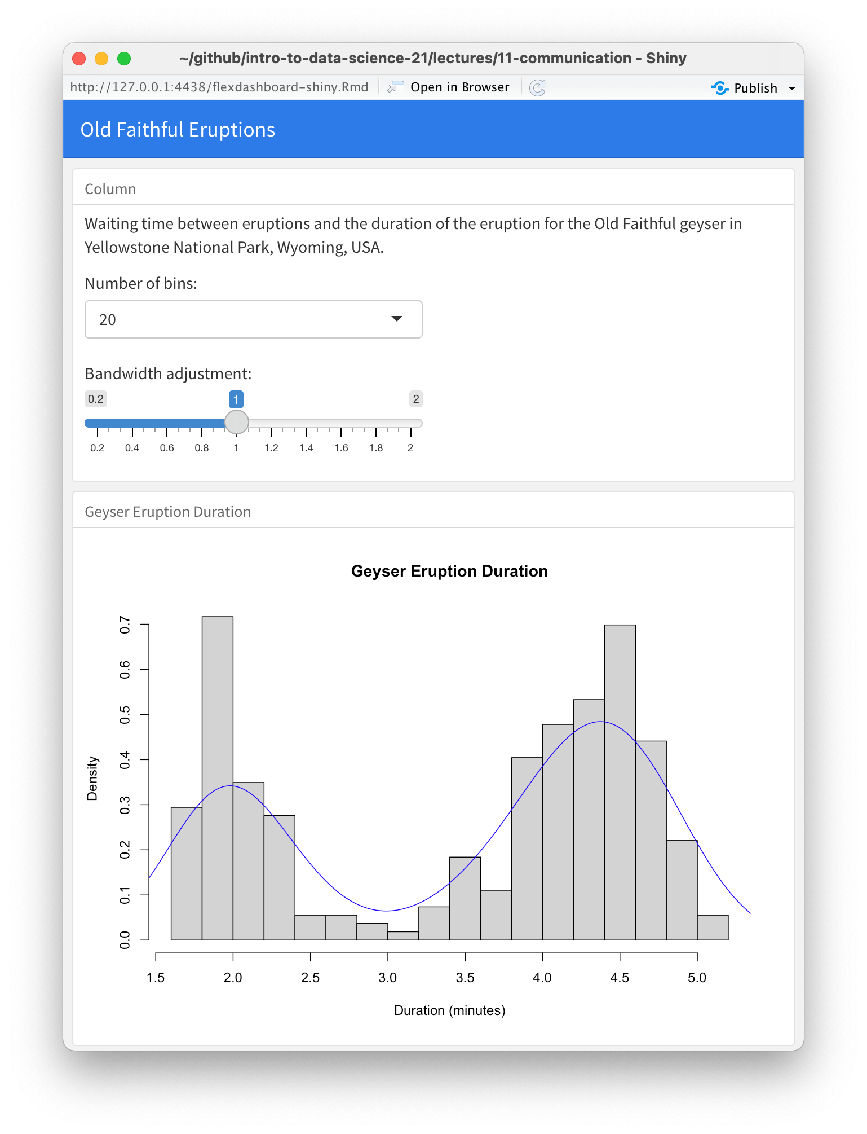
Task: Click the Bandwidth adjustment slider handle
Action: point(237,422)
